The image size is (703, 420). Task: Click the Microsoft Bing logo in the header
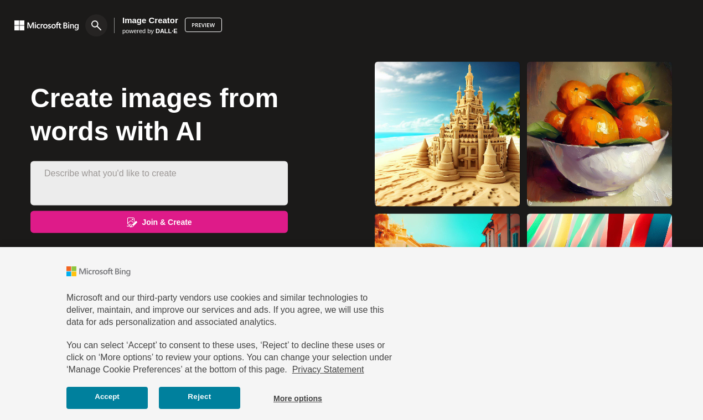(x=46, y=24)
